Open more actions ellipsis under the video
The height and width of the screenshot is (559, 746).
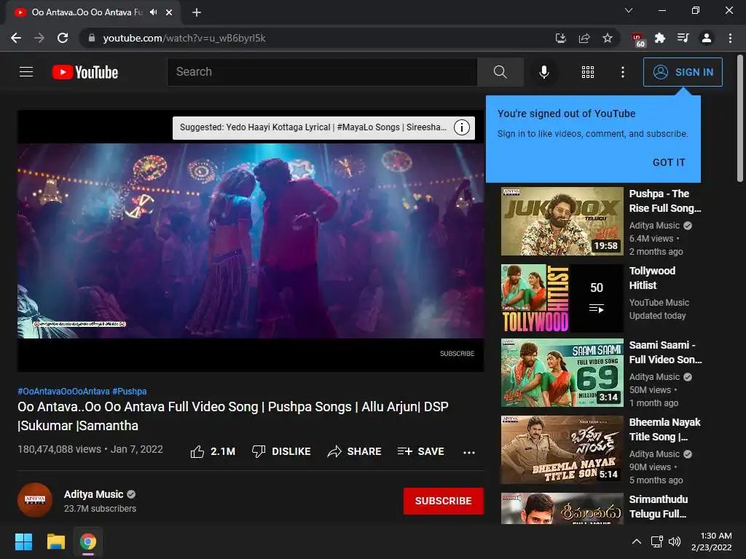pyautogui.click(x=468, y=453)
